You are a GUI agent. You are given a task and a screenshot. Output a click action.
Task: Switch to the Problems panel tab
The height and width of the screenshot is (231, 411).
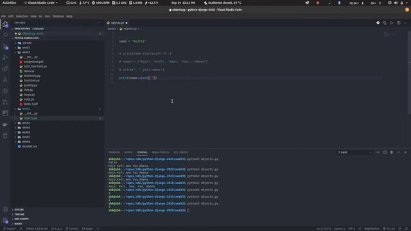click(114, 152)
